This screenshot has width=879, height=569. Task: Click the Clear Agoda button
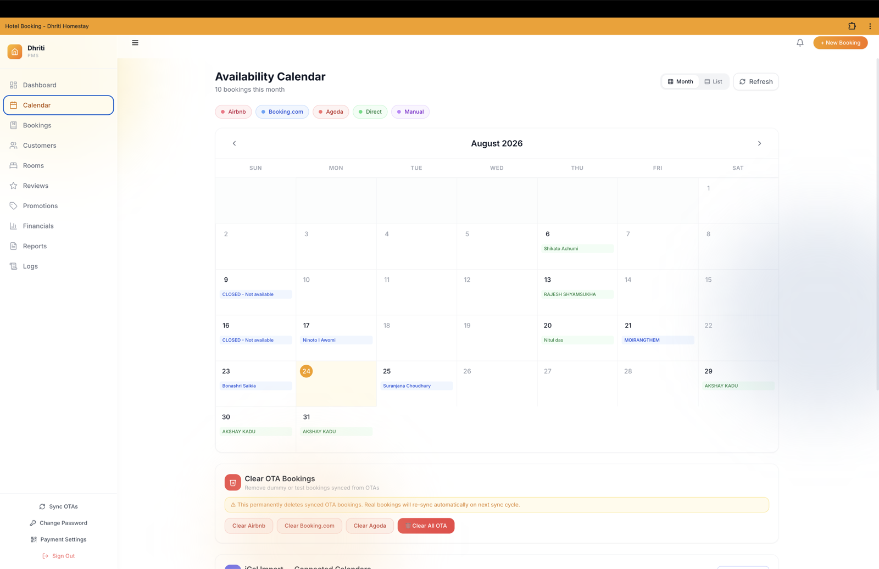pos(370,526)
